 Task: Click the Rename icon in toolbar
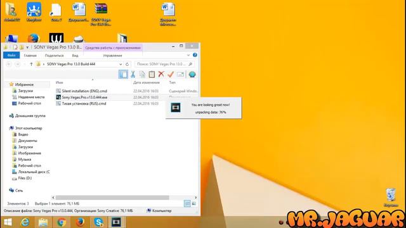point(180,75)
